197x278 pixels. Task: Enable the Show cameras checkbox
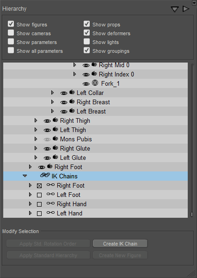pos(11,33)
